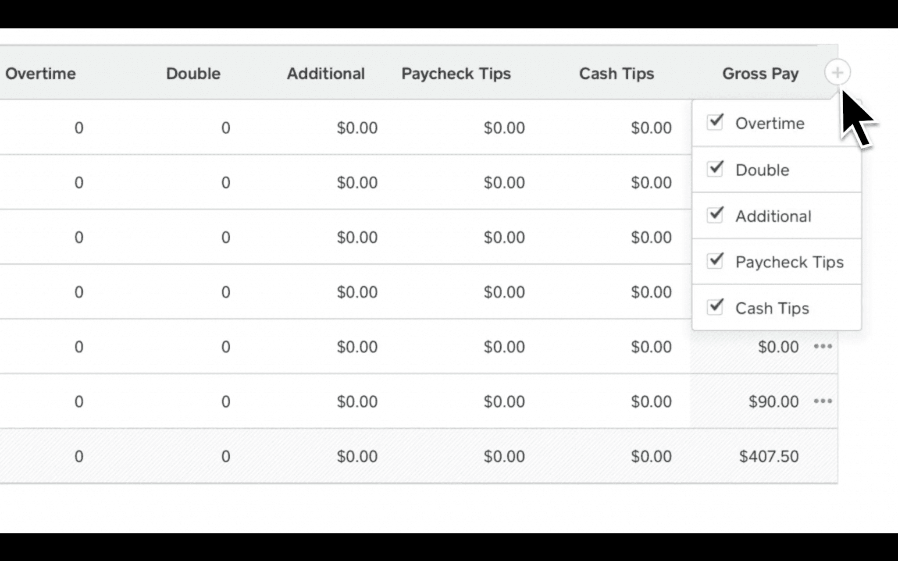The width and height of the screenshot is (898, 561).
Task: Click the checkmark icon next to Overtime
Action: click(715, 123)
